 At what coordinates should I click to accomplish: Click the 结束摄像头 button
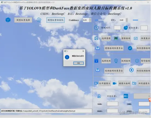[144, 83]
